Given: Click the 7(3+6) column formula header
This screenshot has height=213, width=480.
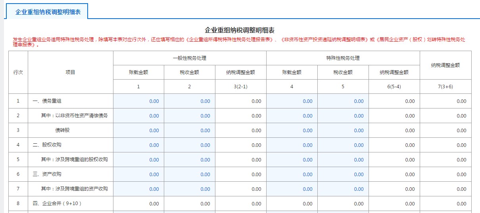Looking at the screenshot, I should click(x=445, y=87).
